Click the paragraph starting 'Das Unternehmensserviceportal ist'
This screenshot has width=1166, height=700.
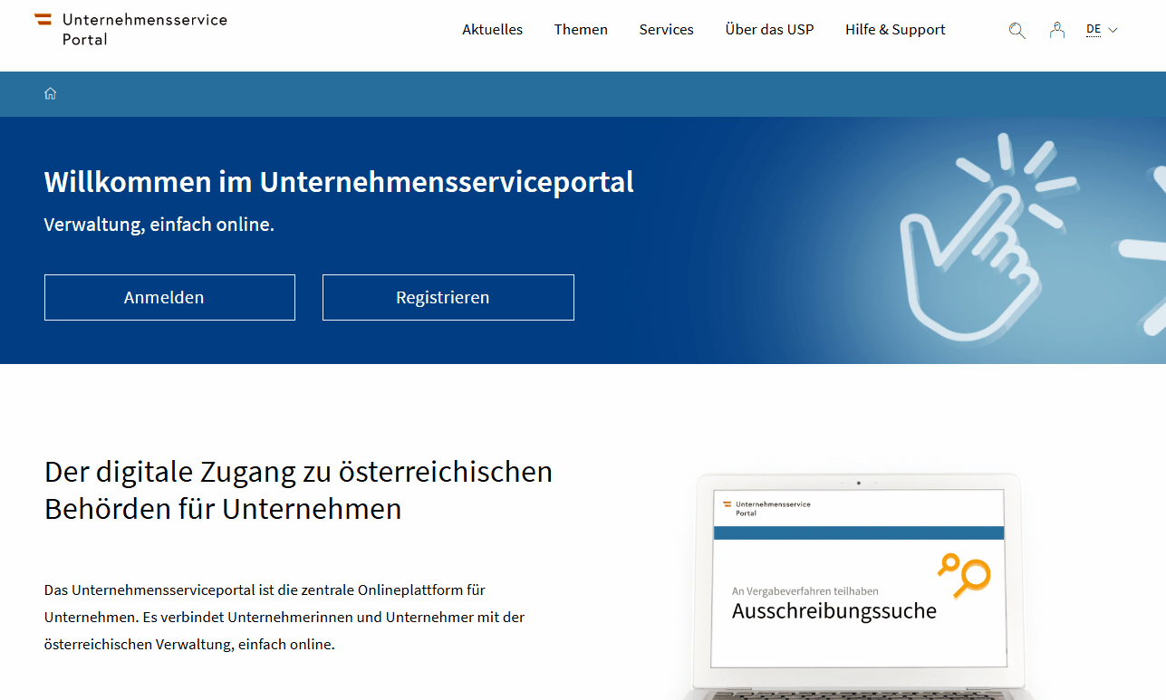[284, 618]
